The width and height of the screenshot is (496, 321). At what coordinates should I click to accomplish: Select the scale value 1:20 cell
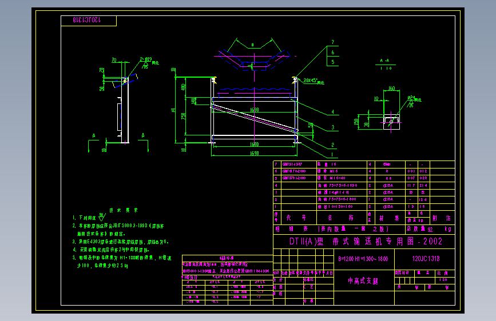point(443,280)
